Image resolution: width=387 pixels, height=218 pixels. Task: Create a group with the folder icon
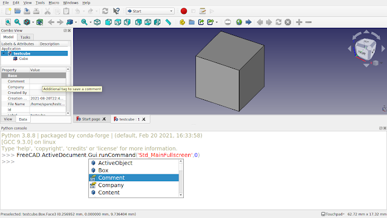pyautogui.click(x=192, y=22)
